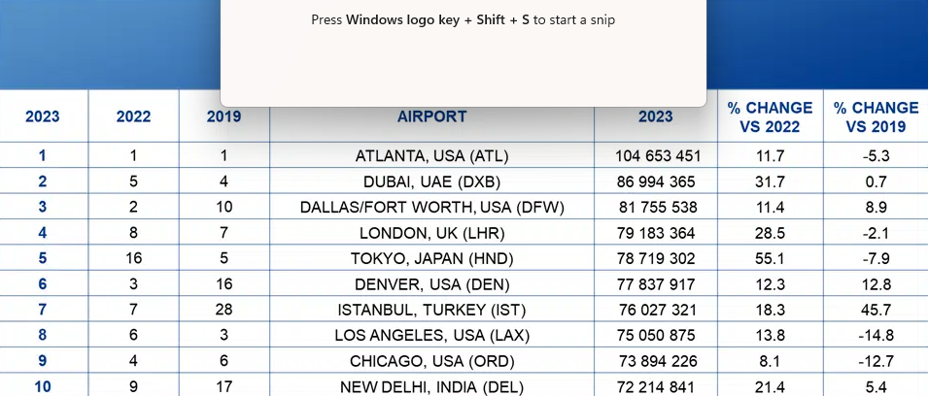Viewport: 928px width, 396px height.
Task: Click the LOS ANGELES, USA (LAX) cell
Action: pos(431,336)
